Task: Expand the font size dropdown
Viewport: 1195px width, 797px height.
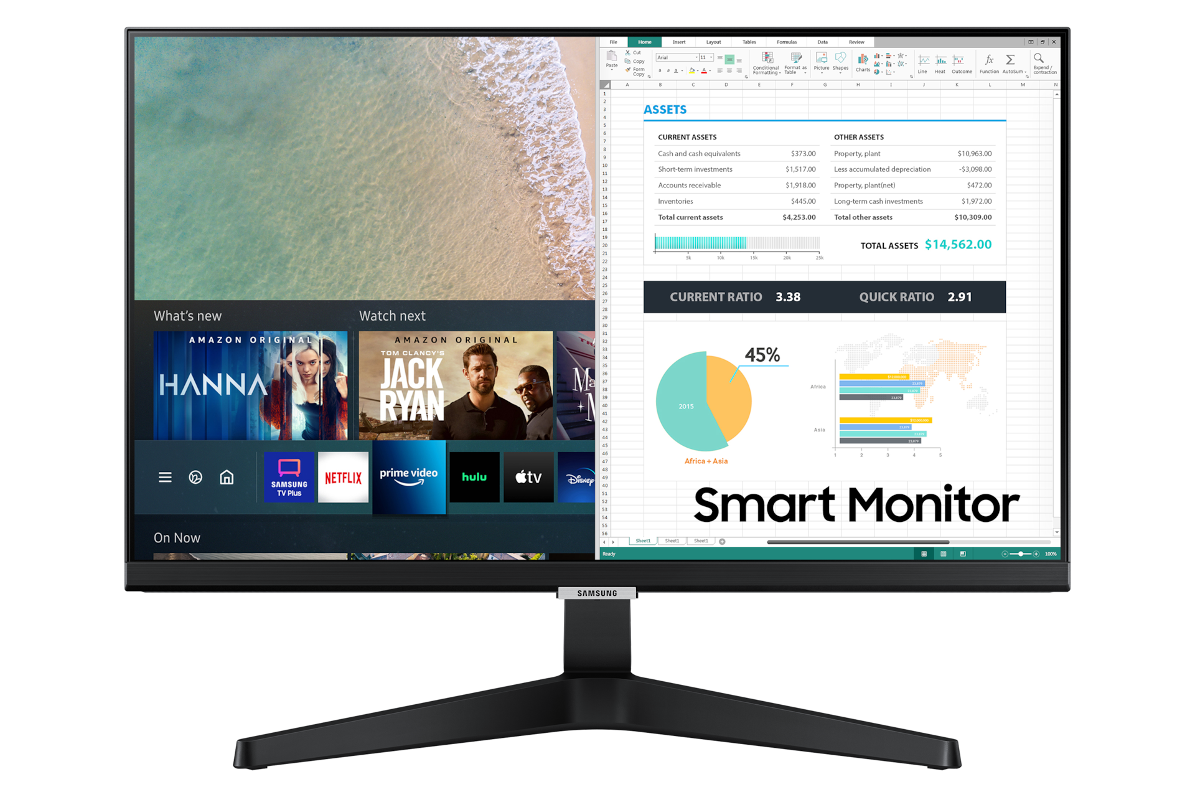Action: pos(708,58)
